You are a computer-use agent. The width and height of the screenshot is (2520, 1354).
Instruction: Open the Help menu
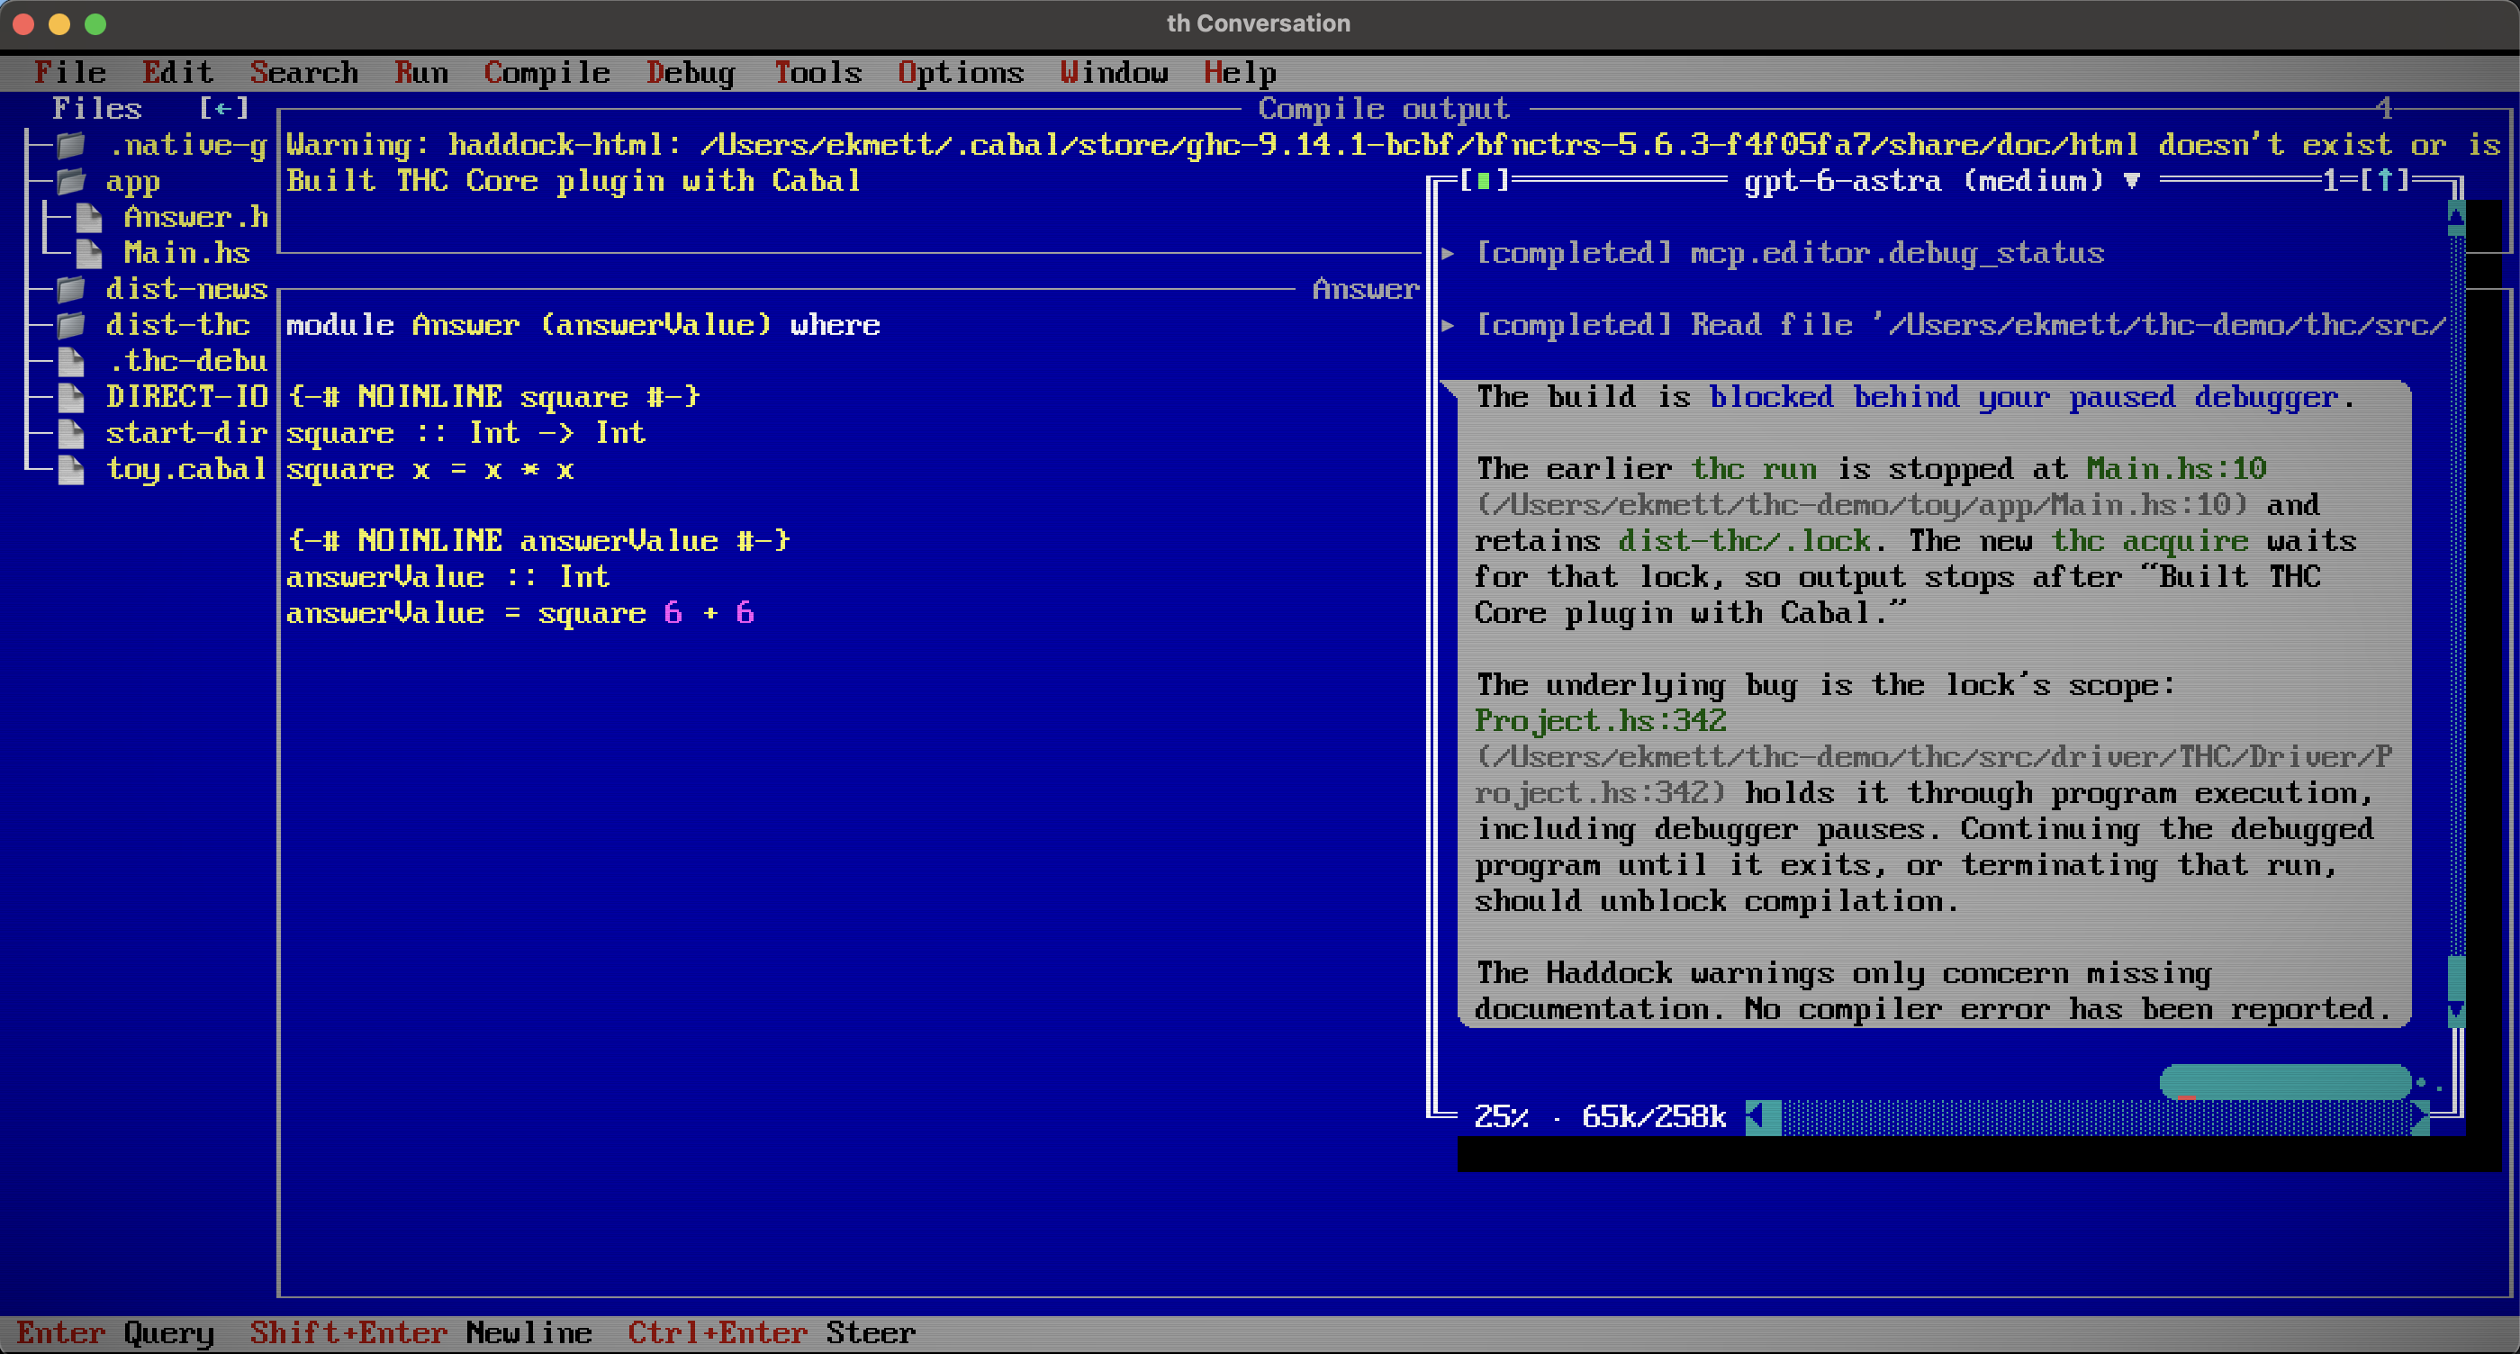click(x=1240, y=72)
